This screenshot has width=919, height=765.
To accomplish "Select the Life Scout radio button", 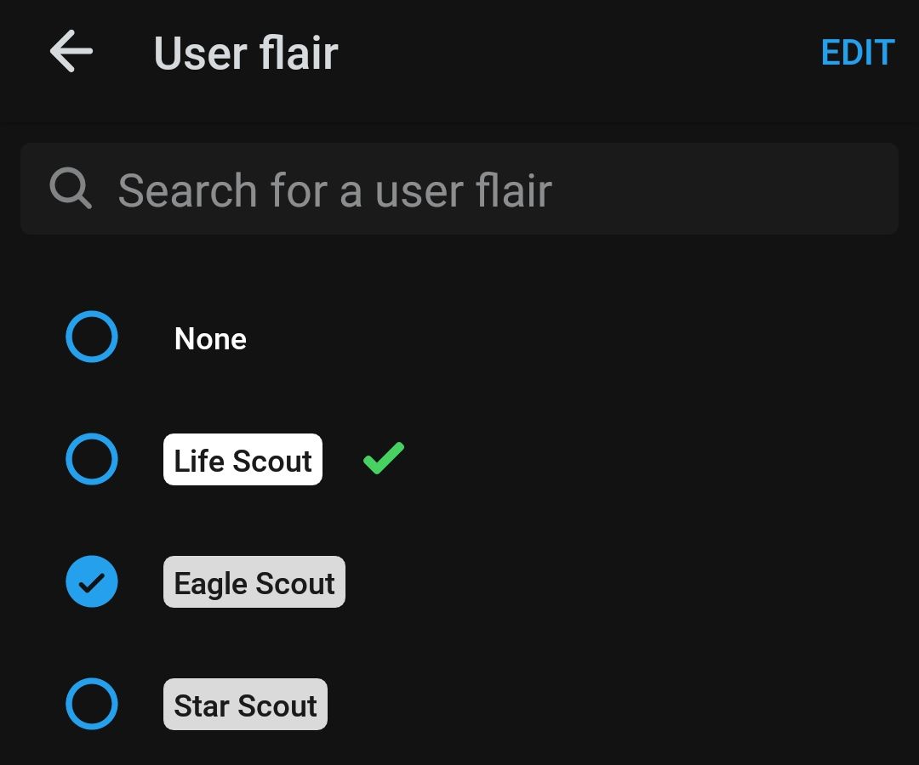I will [91, 459].
